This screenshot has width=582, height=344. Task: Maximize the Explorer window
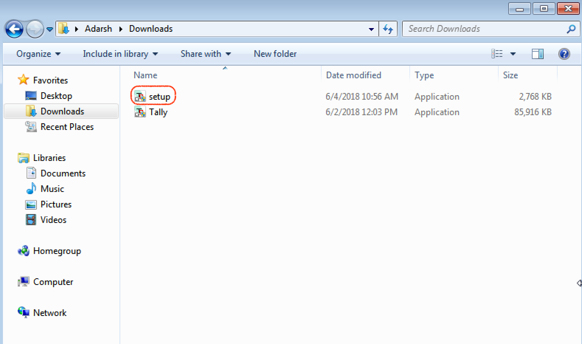click(544, 8)
